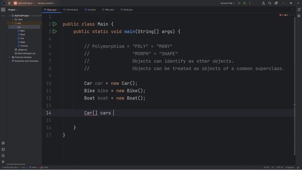Open more run actions menu

point(250,3)
